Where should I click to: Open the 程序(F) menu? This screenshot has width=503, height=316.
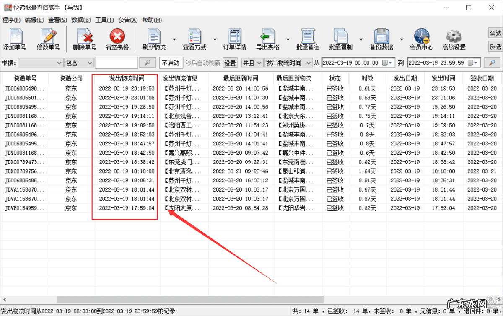pos(11,20)
